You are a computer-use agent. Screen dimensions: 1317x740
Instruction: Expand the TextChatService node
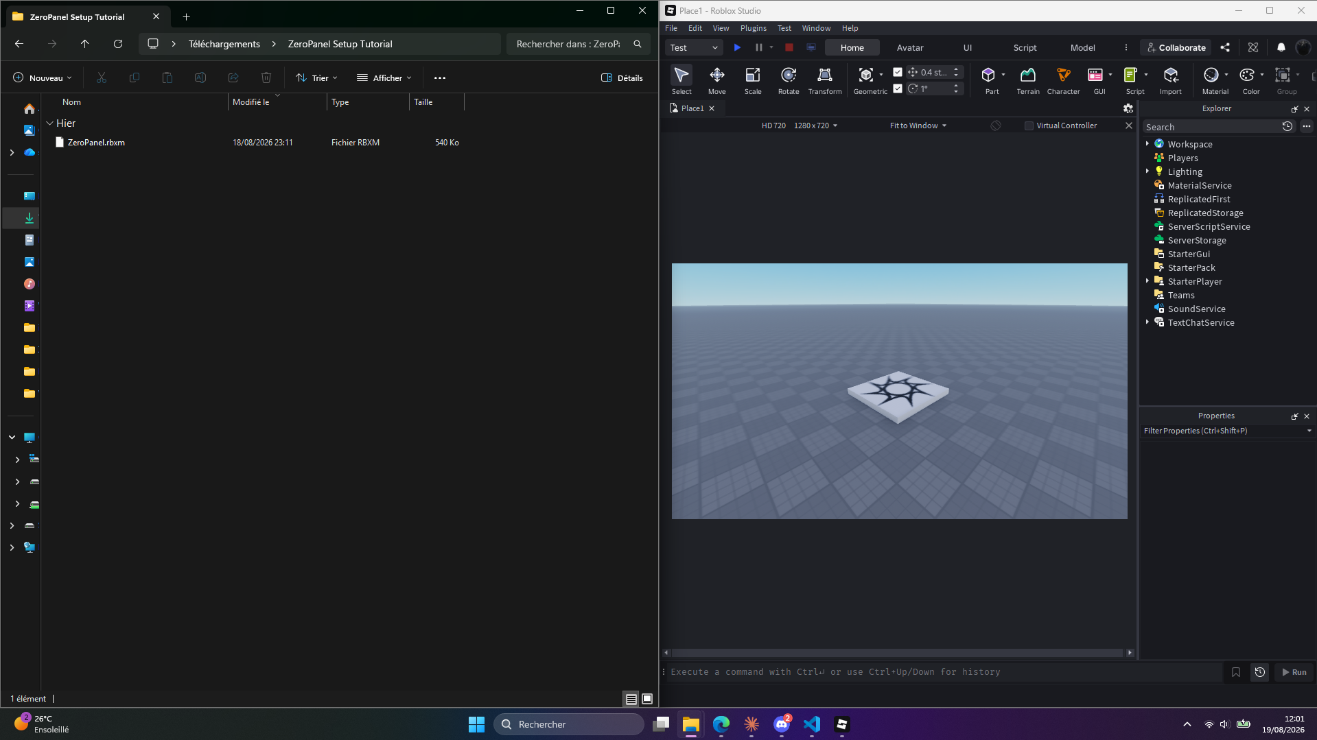pyautogui.click(x=1147, y=322)
